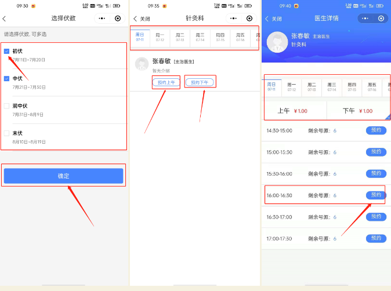Click the 8月10日~8月19日 date text

[29, 142]
